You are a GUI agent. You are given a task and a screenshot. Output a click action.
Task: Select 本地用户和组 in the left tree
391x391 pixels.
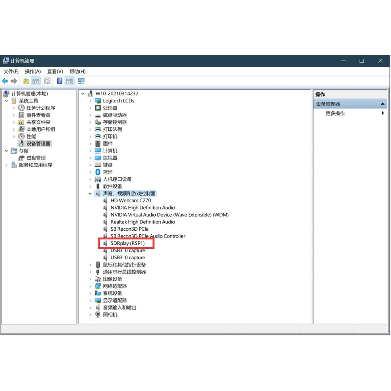click(41, 129)
